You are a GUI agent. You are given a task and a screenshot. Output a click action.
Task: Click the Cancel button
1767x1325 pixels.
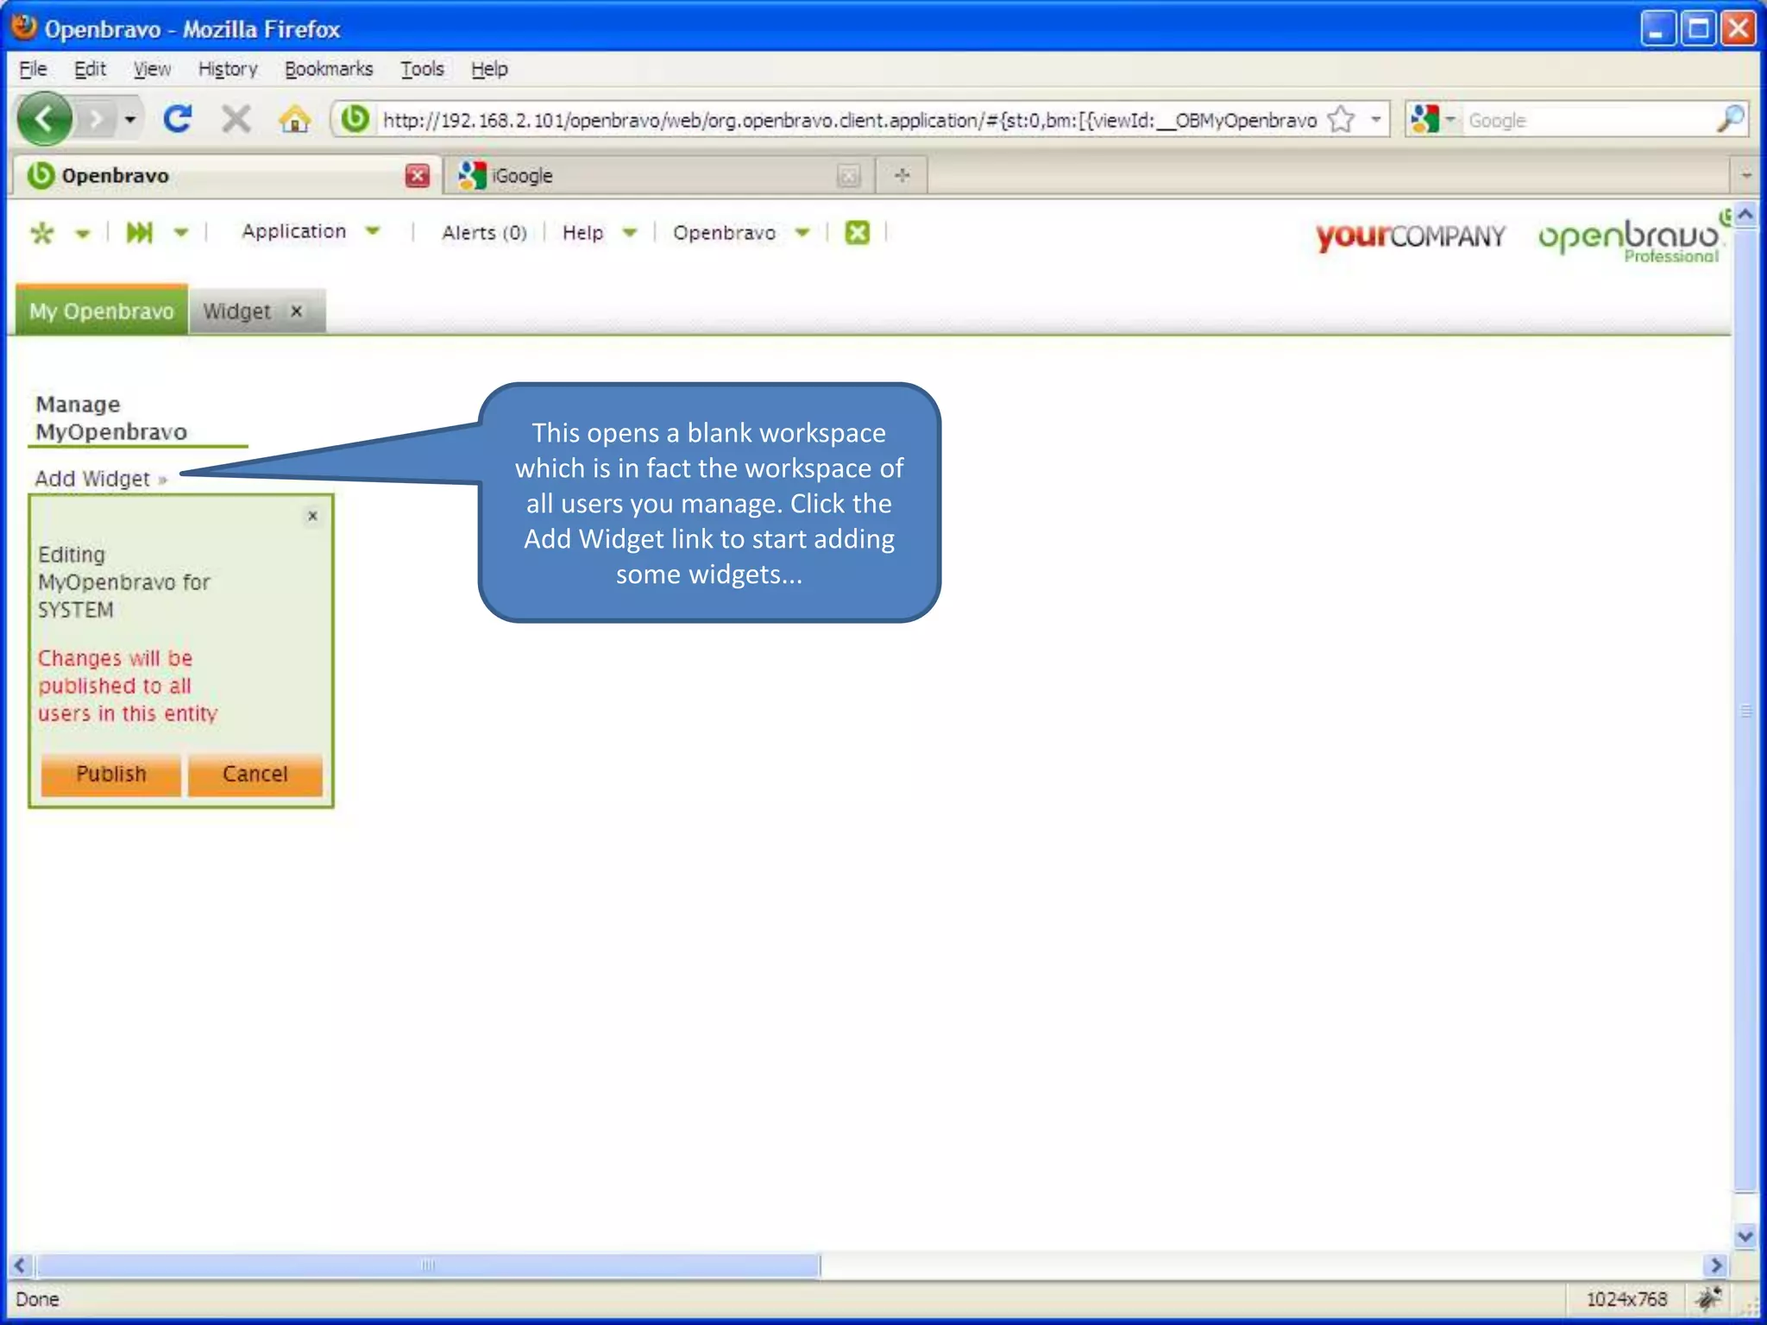255,774
